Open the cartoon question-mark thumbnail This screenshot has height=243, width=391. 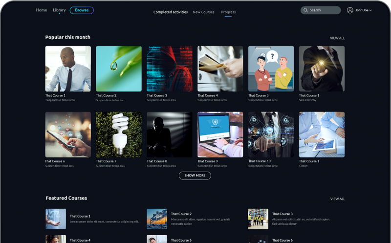coord(271,68)
